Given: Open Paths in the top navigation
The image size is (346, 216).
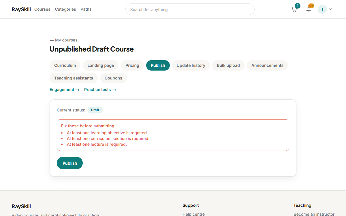Looking at the screenshot, I should click(x=86, y=9).
